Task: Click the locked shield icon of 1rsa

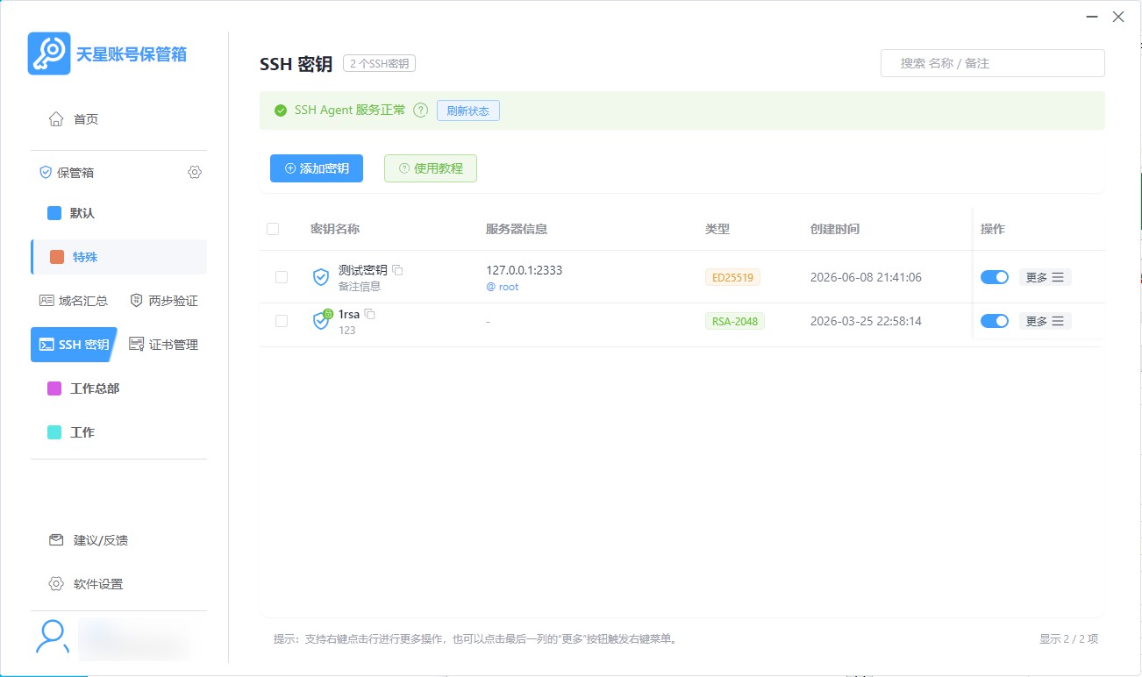Action: pyautogui.click(x=321, y=320)
